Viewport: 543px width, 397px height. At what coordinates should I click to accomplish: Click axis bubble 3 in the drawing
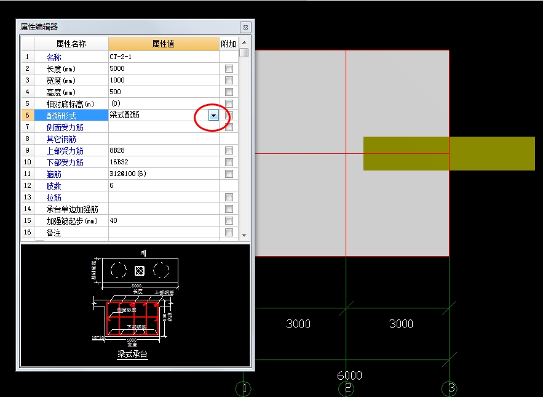[450, 388]
